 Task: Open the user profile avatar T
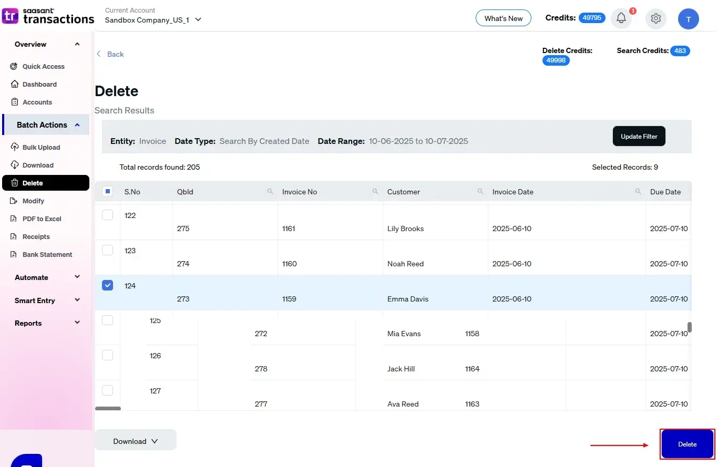coord(688,19)
